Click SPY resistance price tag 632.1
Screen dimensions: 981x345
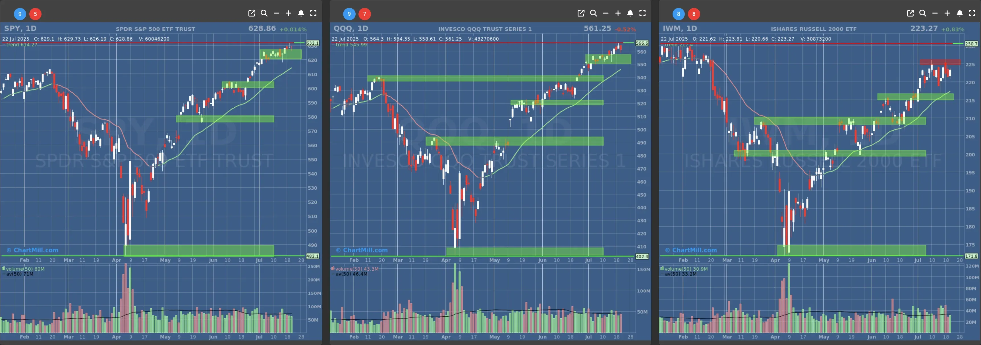(x=313, y=43)
